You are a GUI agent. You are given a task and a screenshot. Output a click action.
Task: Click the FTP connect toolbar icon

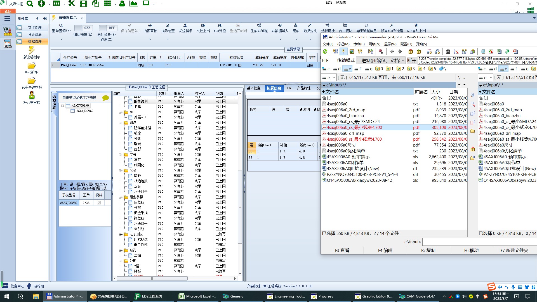[x=429, y=51]
